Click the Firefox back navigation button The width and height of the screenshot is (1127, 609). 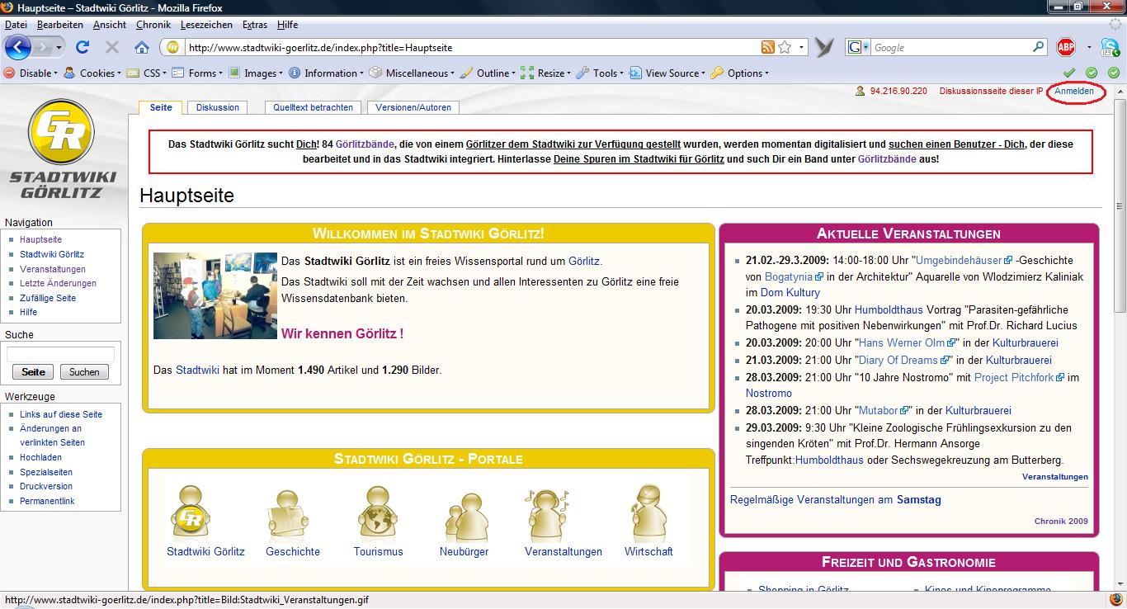[x=18, y=47]
